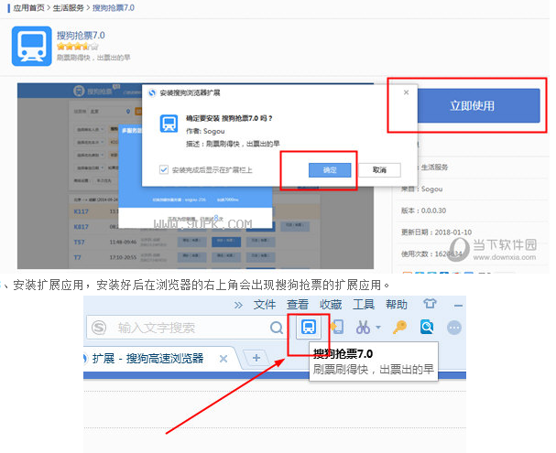Open the 帮助 menu

[397, 304]
